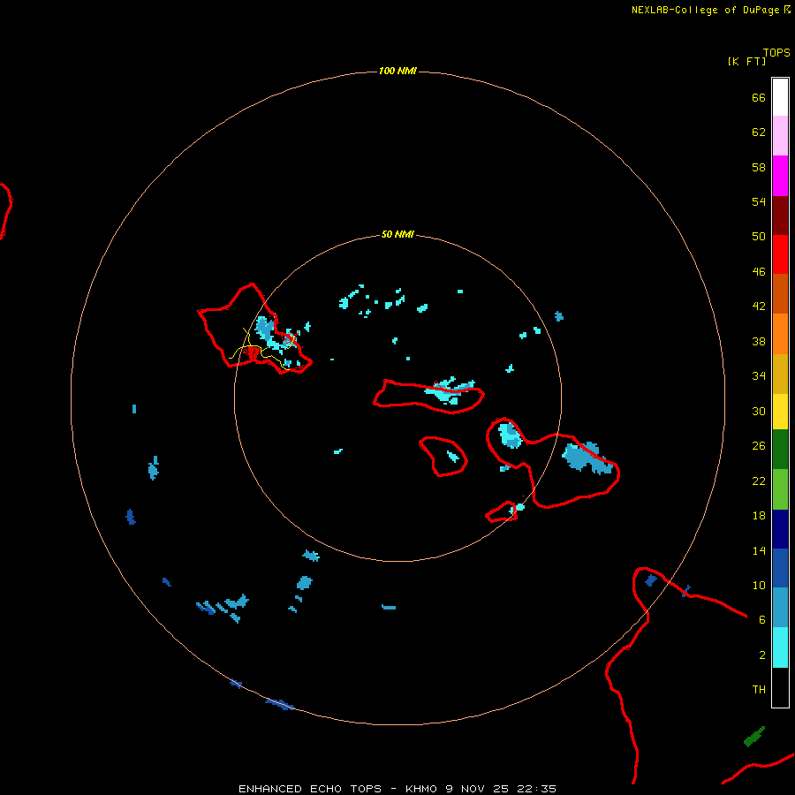Click the light green 26 kft legend swatch
Viewport: 795px width, 795px height.
[x=780, y=489]
